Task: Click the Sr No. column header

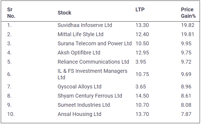Action: (x=11, y=13)
